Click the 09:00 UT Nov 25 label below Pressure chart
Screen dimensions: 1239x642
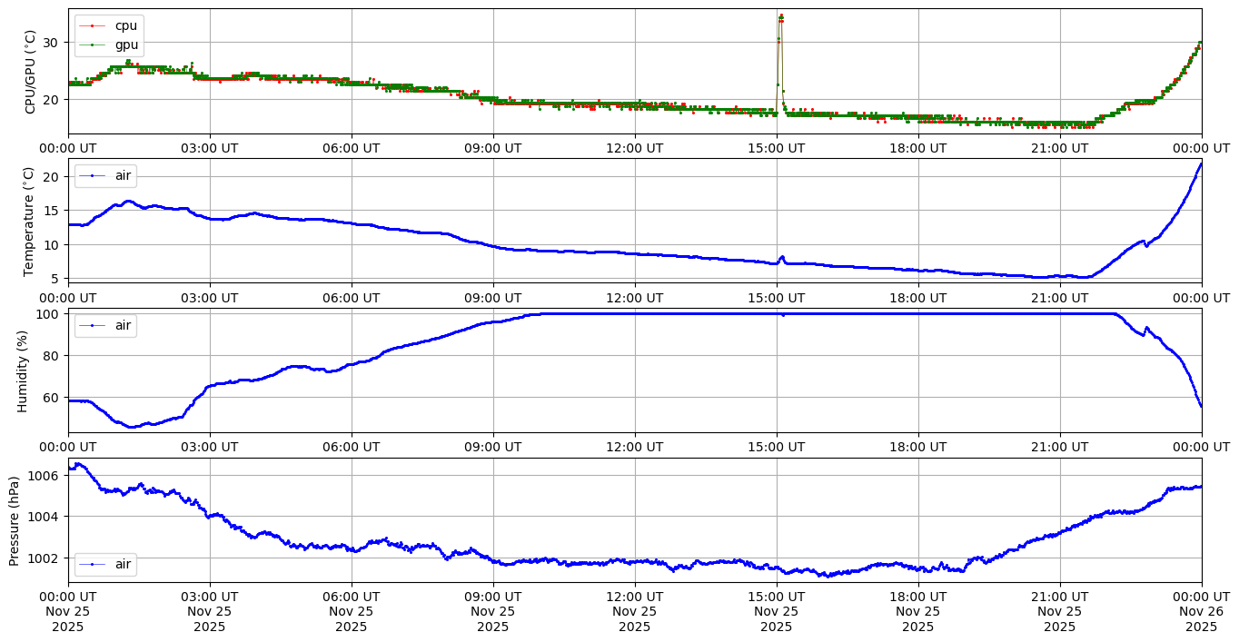(x=493, y=611)
